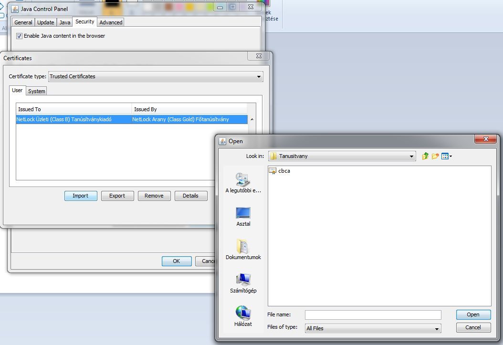Image resolution: width=503 pixels, height=345 pixels.
Task: Create a new folder in Open dialog
Action: click(435, 156)
